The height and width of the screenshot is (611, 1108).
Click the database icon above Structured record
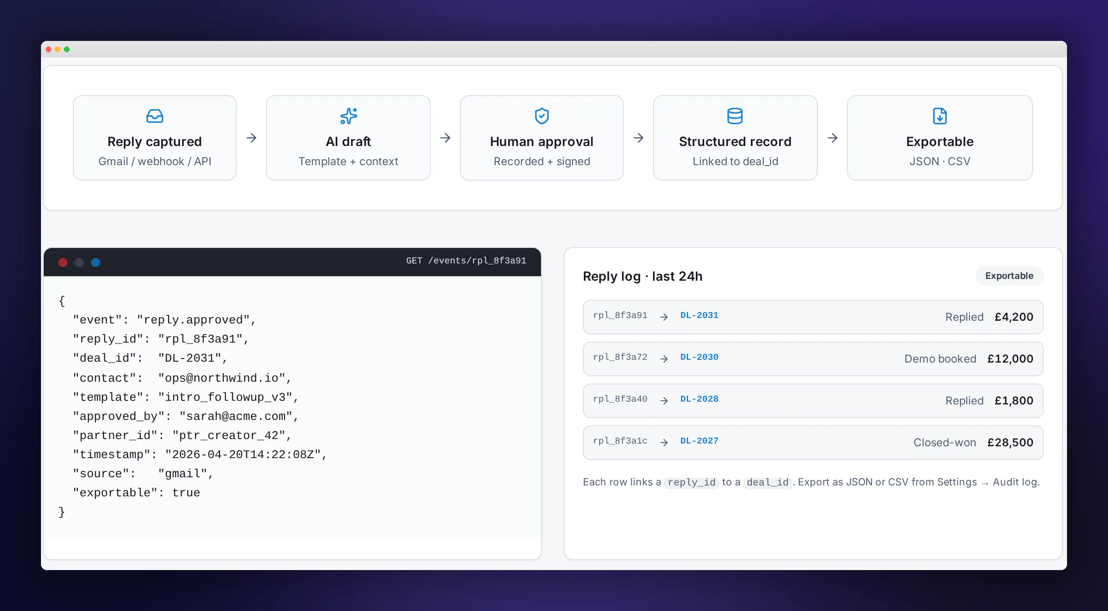735,116
